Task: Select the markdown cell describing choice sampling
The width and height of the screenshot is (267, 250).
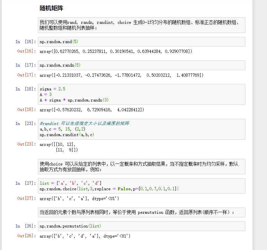Action: click(142, 166)
